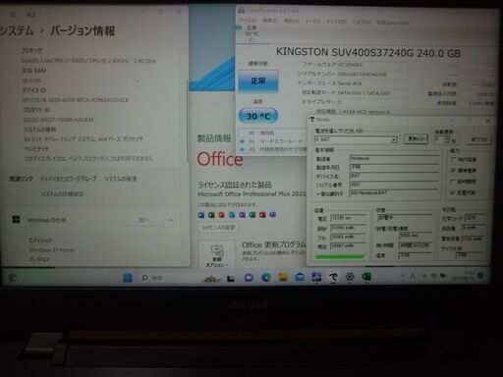This screenshot has height=377, width=503.
Task: Click the KINGSTON SUV400S37240G drive title
Action: [x=368, y=52]
